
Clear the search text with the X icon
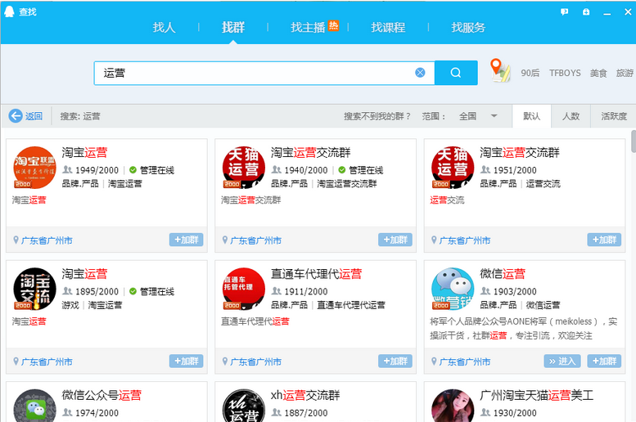click(420, 73)
